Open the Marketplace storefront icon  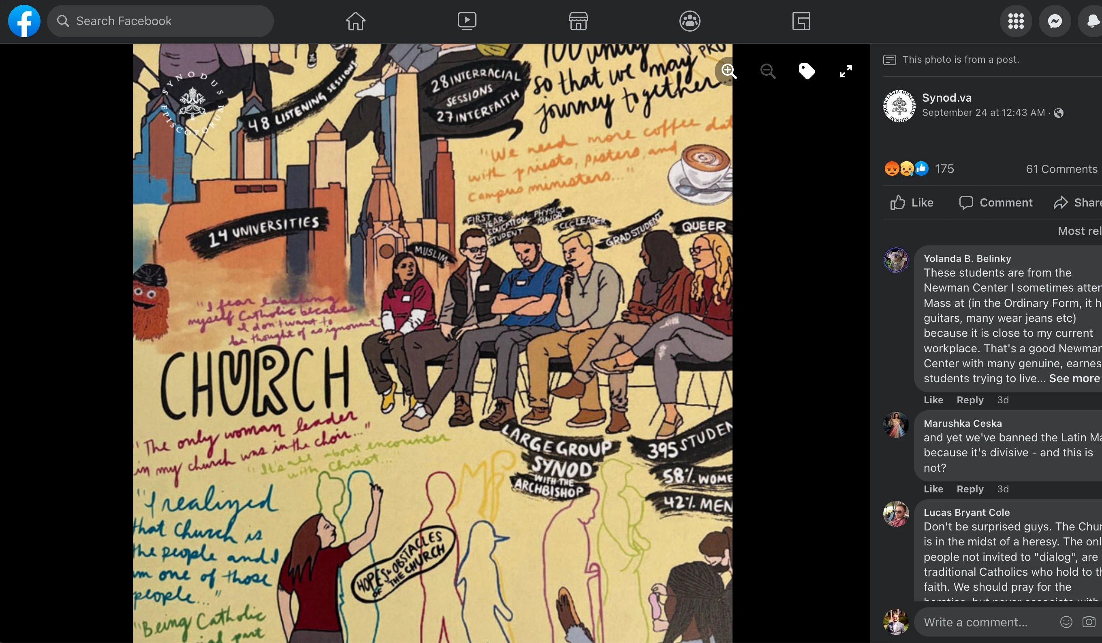[578, 21]
